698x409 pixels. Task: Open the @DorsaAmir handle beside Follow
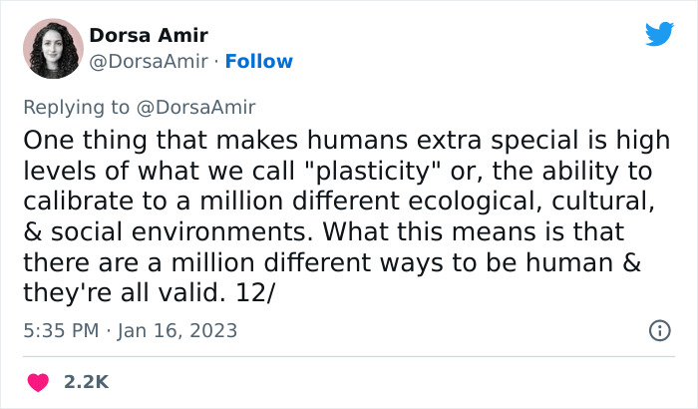pos(151,61)
